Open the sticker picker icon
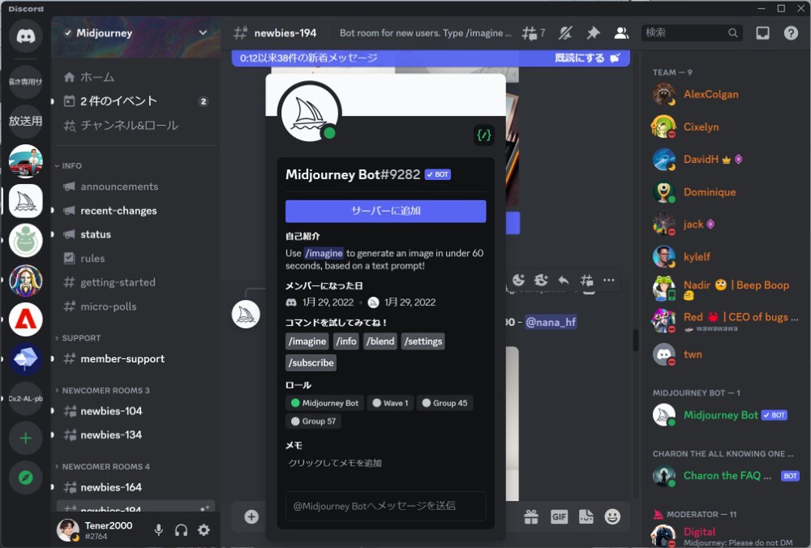 [586, 516]
